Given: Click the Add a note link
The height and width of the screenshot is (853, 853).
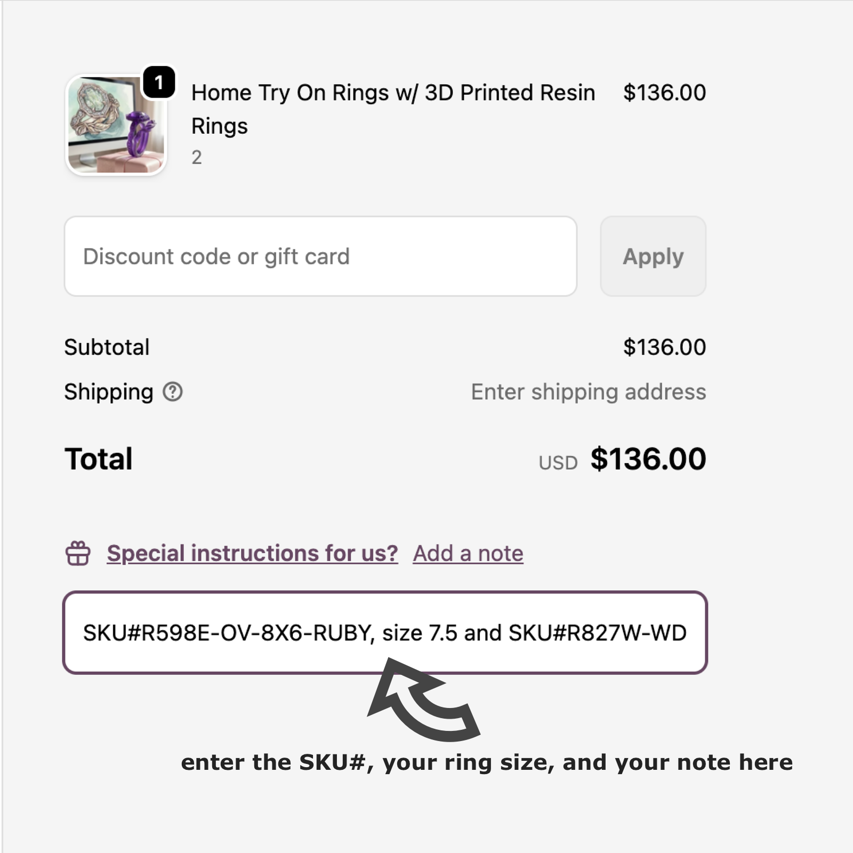Looking at the screenshot, I should pos(468,553).
